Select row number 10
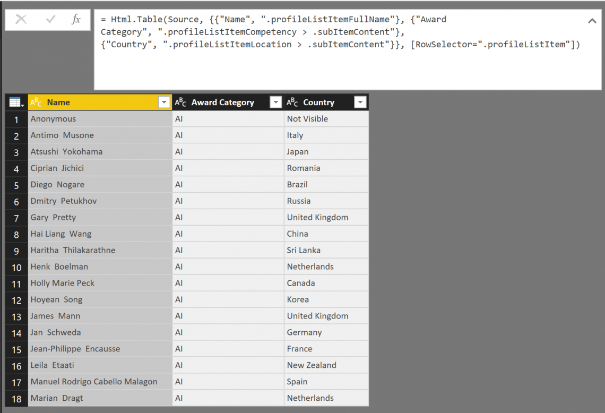Image resolution: width=605 pixels, height=413 pixels. [x=16, y=268]
